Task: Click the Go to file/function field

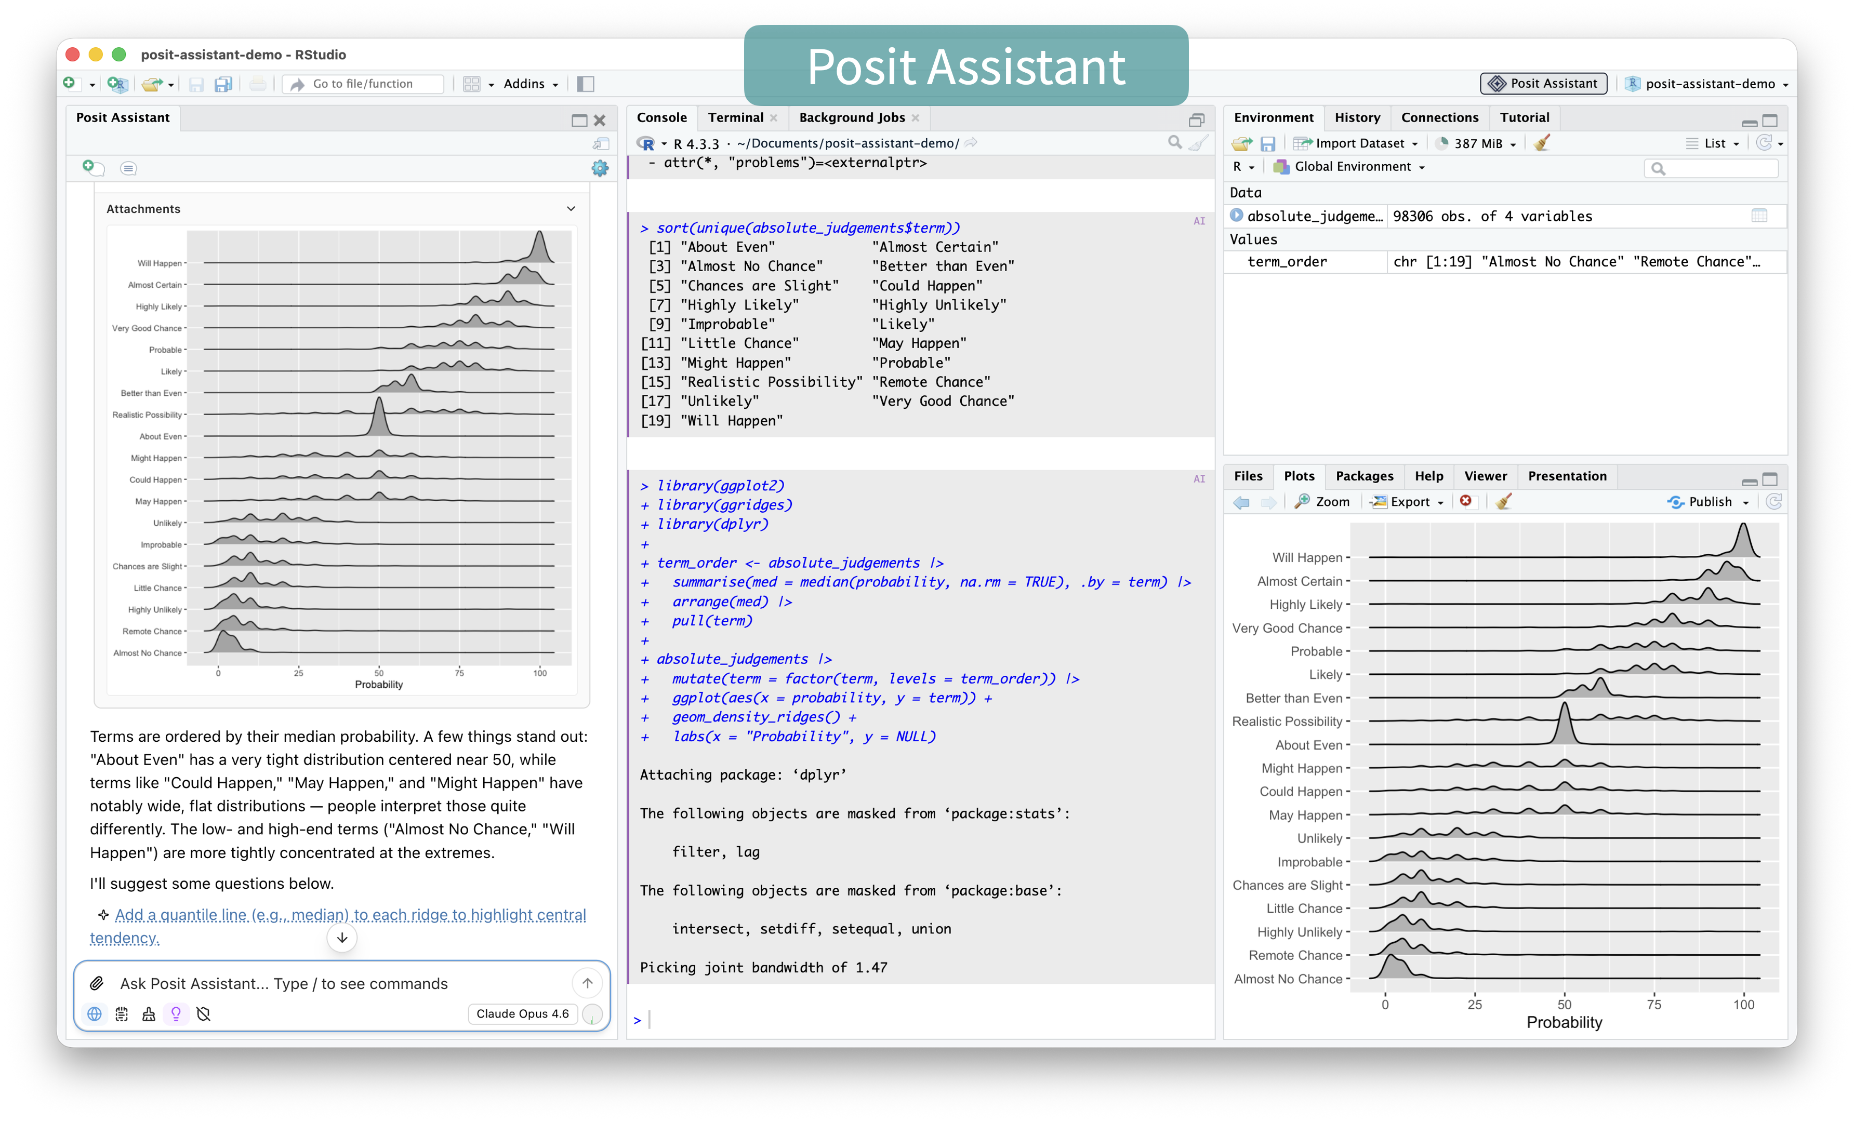Action: pos(363,84)
